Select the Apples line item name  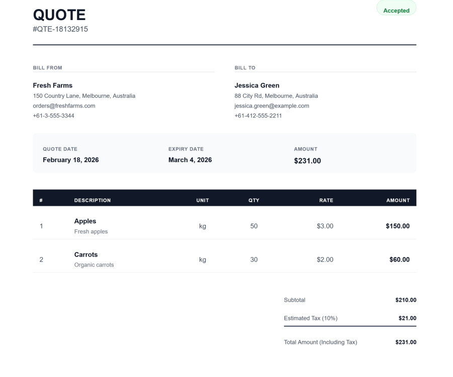[85, 221]
